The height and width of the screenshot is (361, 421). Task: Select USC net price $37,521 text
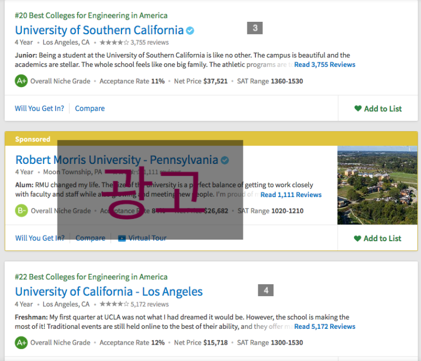coord(201,81)
